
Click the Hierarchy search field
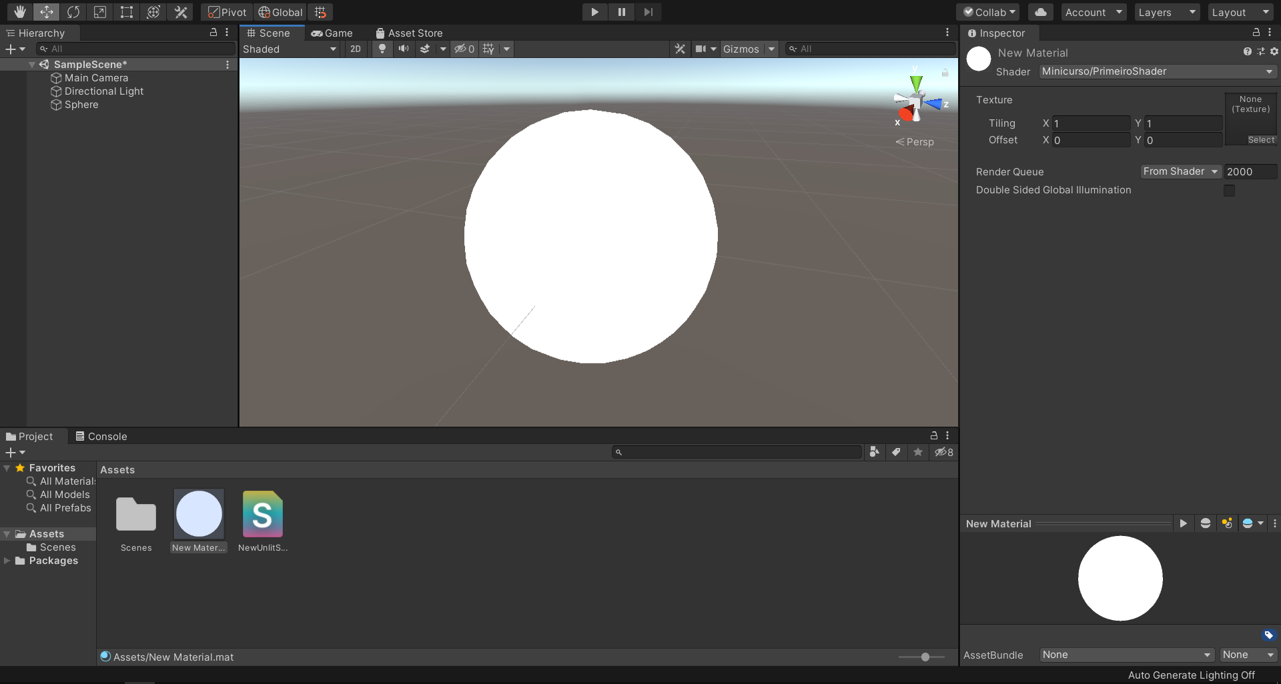coord(136,49)
